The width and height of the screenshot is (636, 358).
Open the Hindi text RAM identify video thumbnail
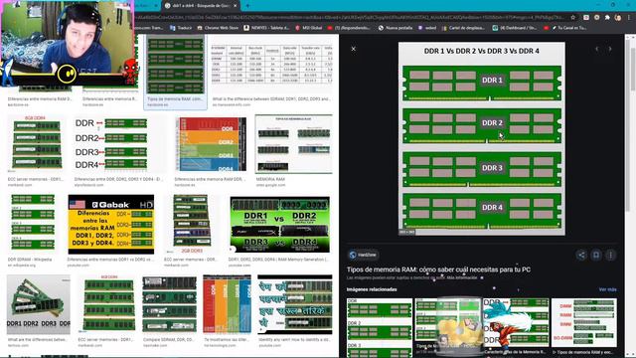point(294,304)
